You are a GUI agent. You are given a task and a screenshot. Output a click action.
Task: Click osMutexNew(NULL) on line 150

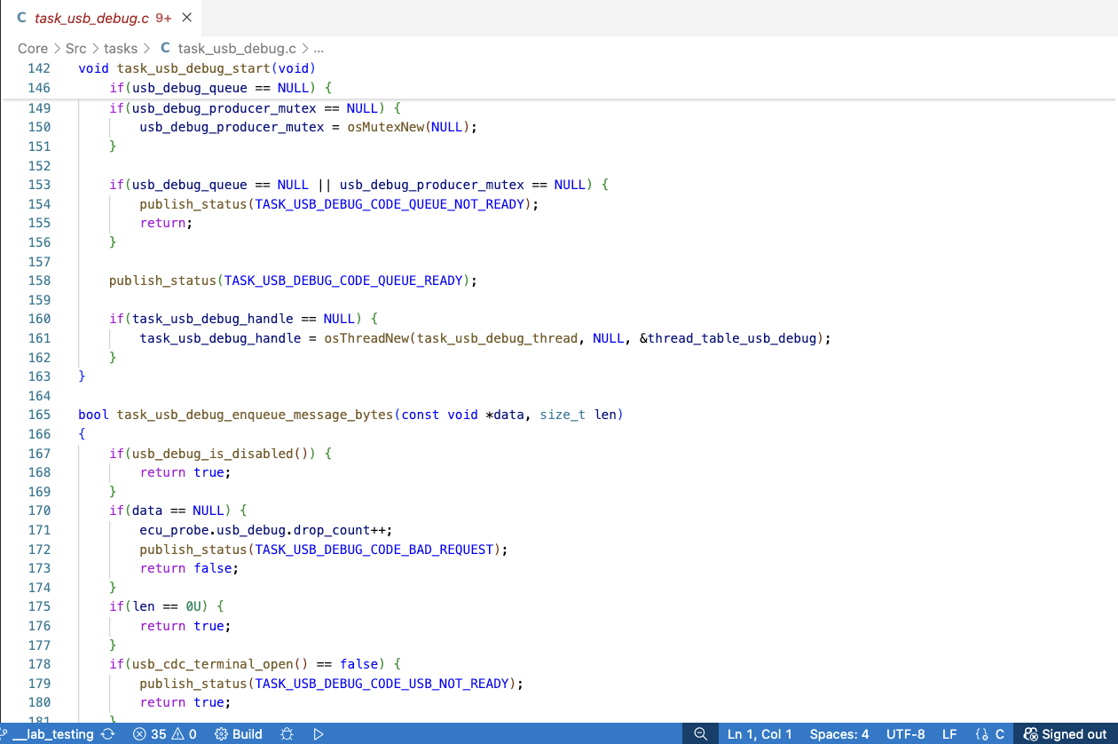[x=410, y=127]
